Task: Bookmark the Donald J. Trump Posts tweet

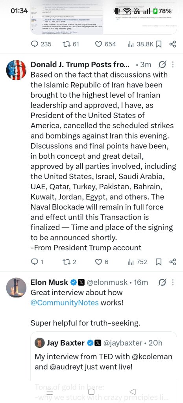Action: tap(159, 262)
